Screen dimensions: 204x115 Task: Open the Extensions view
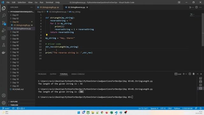tap(4, 38)
